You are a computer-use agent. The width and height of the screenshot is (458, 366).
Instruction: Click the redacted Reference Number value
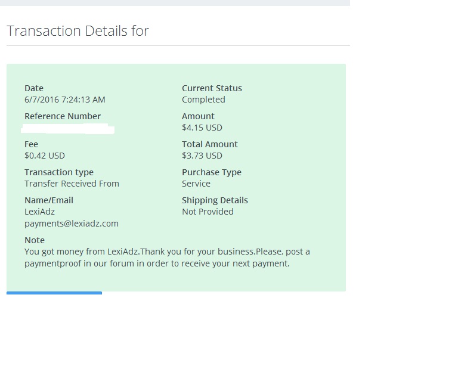click(68, 129)
